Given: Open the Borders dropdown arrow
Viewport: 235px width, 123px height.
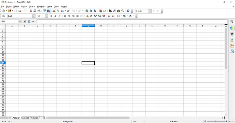Looking at the screenshot, I should (x=121, y=16).
